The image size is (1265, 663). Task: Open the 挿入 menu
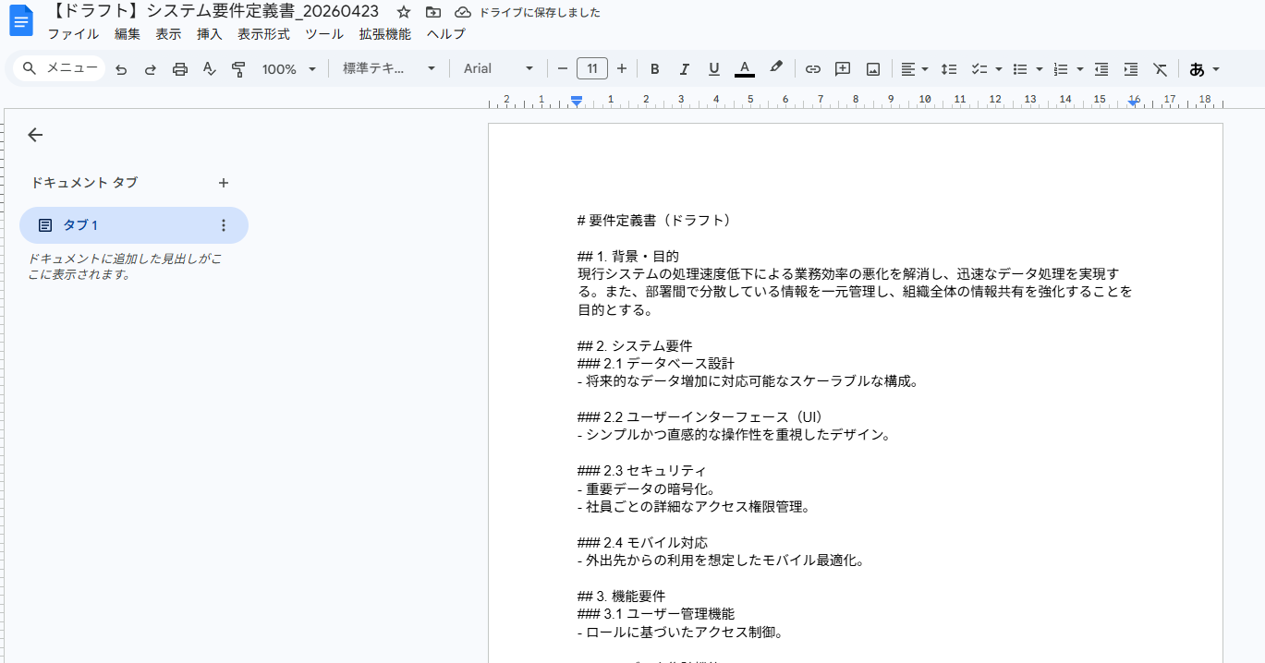tap(210, 34)
